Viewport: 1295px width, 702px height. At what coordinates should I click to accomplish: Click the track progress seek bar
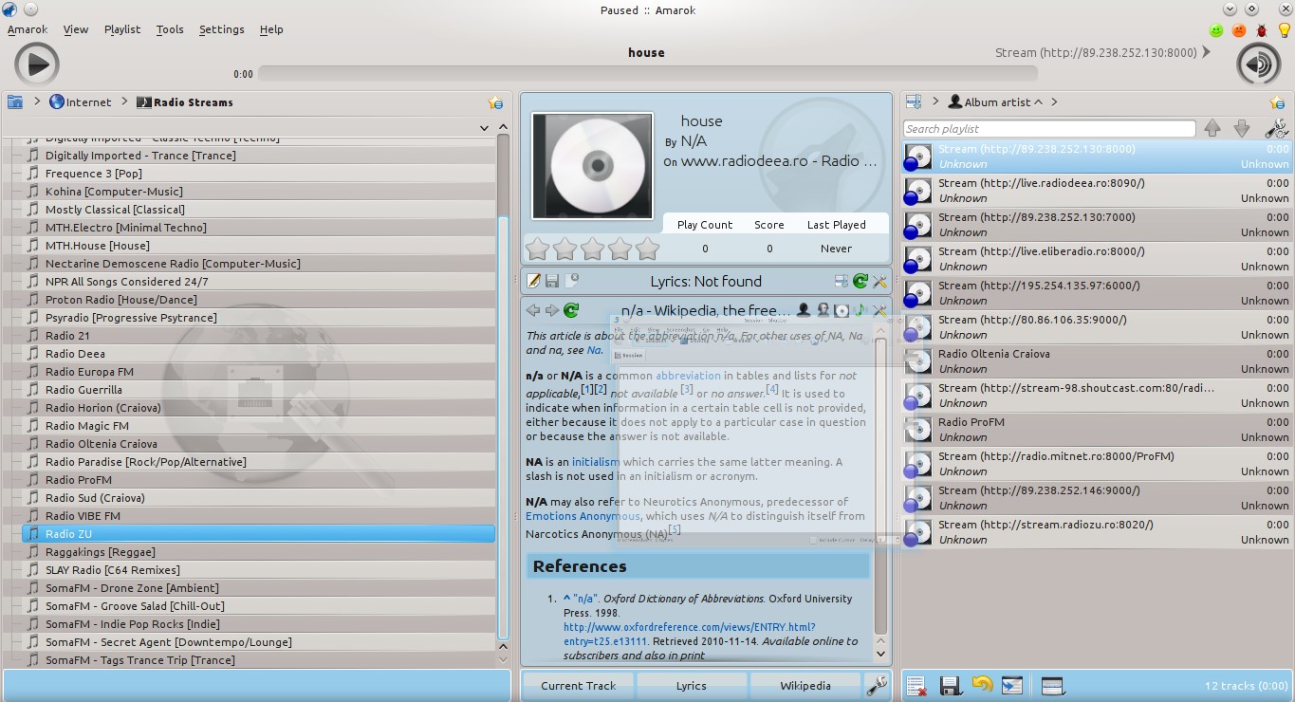coord(647,73)
